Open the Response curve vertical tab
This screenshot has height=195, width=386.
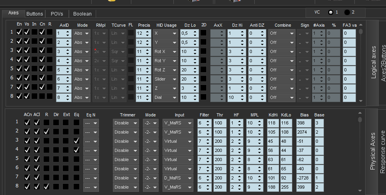pos(382,152)
